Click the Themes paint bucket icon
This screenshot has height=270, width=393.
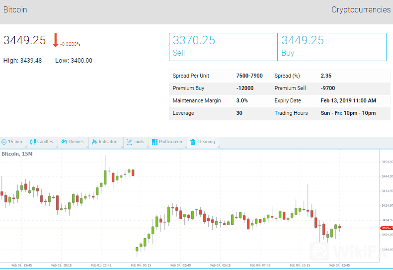[x=64, y=142]
